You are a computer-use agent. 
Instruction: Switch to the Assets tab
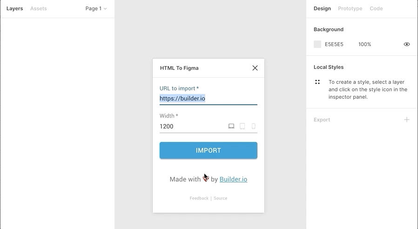coord(38,8)
